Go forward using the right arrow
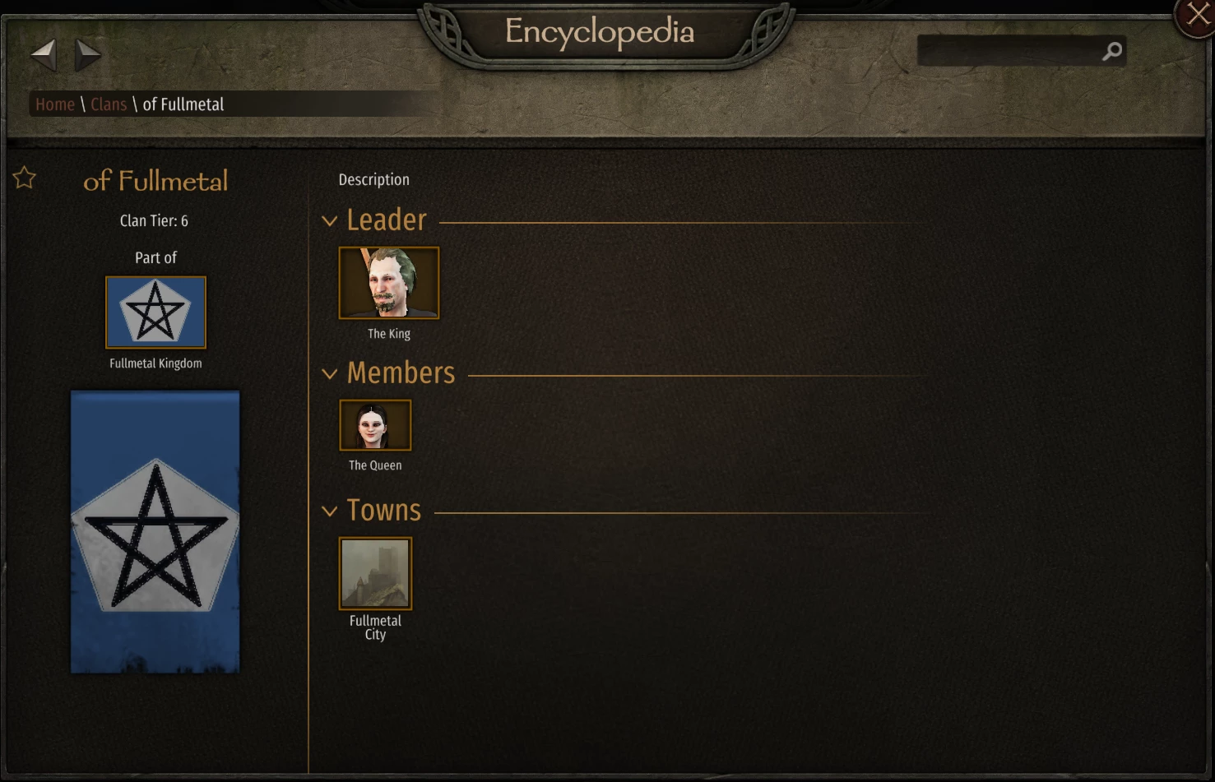The image size is (1215, 782). point(87,55)
